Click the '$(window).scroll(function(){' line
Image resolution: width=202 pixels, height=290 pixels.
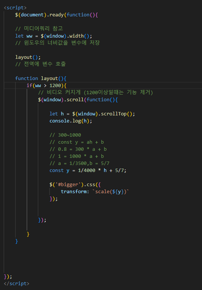point(78,100)
